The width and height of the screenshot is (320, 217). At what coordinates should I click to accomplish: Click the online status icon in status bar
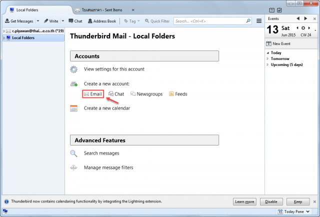coord(5,211)
